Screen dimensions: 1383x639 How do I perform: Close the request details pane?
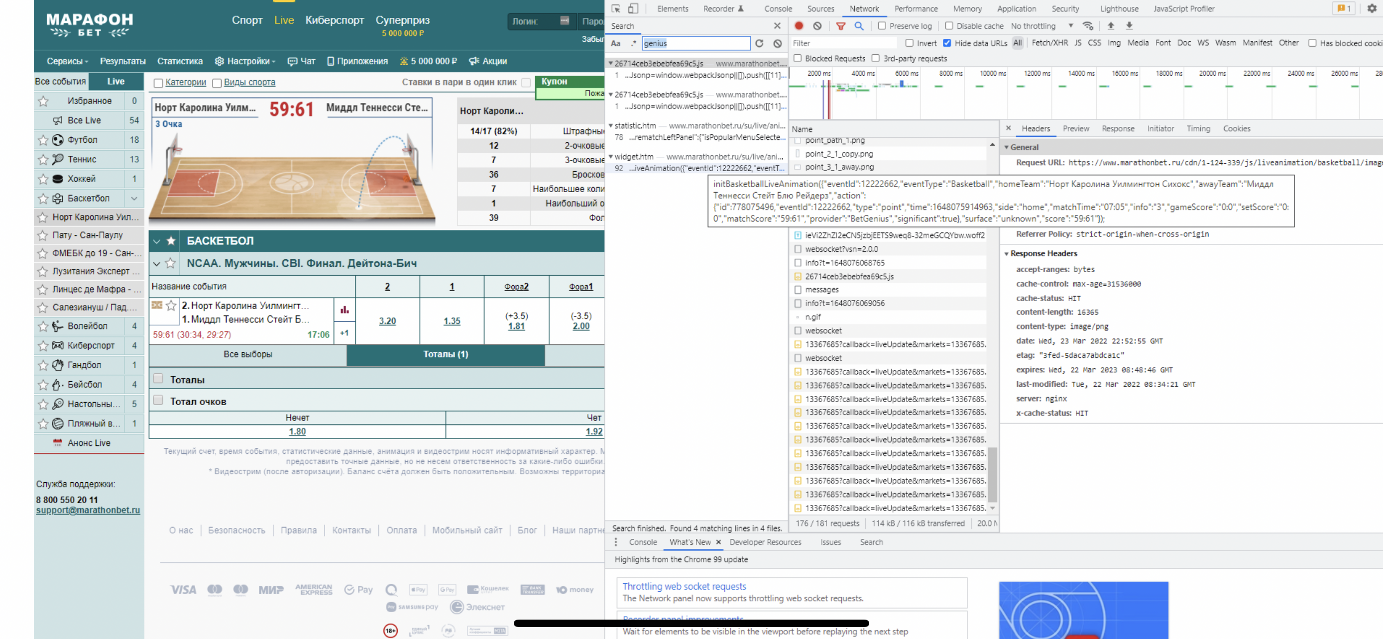tap(1008, 128)
